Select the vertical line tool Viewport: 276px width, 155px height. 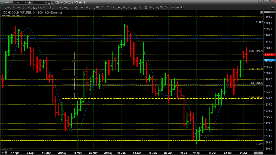coord(13,8)
